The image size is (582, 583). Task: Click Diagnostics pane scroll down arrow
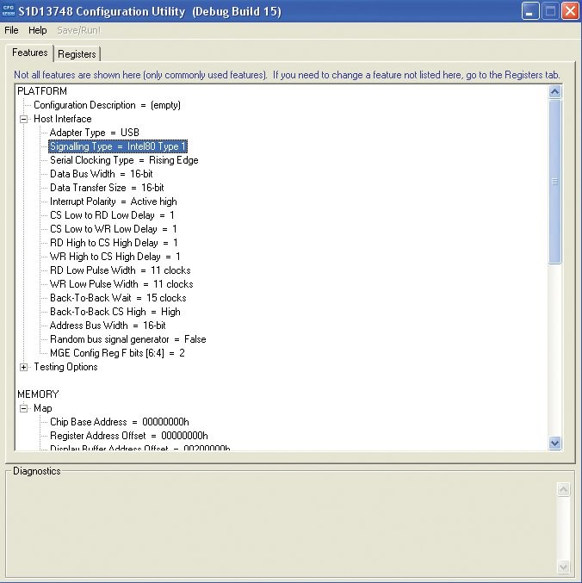tap(563, 567)
